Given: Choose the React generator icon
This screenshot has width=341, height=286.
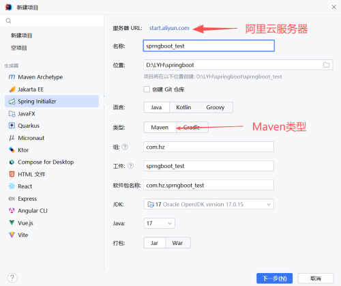Looking at the screenshot, I should (12, 186).
